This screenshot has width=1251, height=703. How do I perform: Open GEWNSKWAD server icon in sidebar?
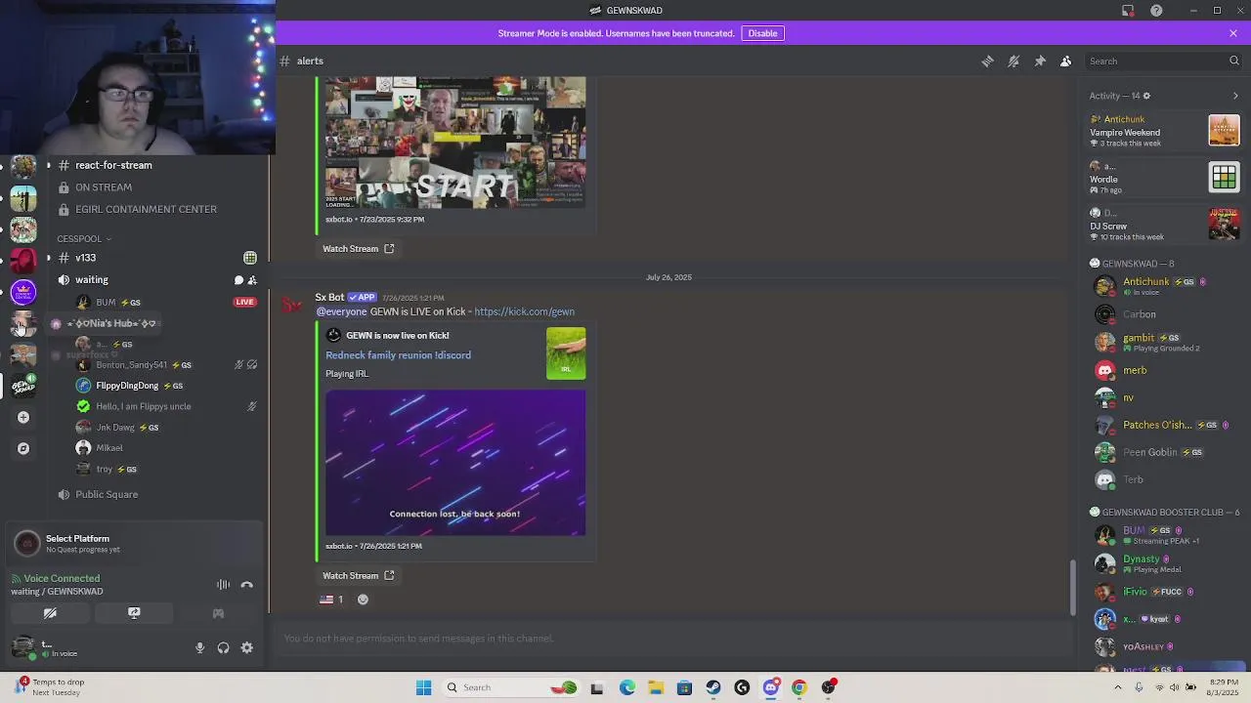point(23,386)
